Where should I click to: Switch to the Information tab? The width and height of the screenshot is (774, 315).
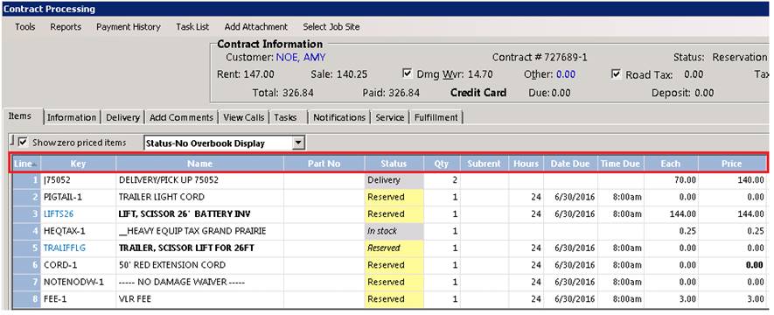[x=72, y=117]
